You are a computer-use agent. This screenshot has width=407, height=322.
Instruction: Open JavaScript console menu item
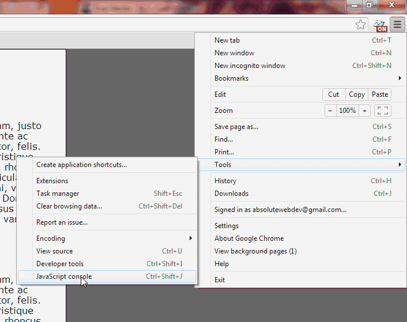click(x=107, y=276)
